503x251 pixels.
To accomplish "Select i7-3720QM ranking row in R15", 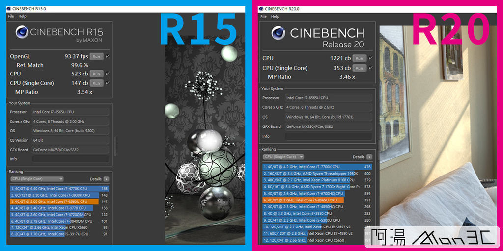I will (59, 215).
